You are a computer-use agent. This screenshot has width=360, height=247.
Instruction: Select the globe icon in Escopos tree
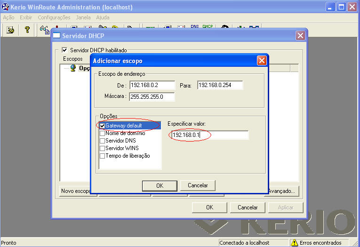click(x=73, y=68)
